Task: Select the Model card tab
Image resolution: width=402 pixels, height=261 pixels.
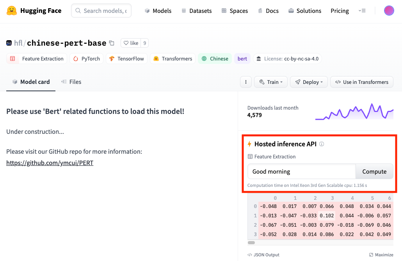Action: pos(31,82)
